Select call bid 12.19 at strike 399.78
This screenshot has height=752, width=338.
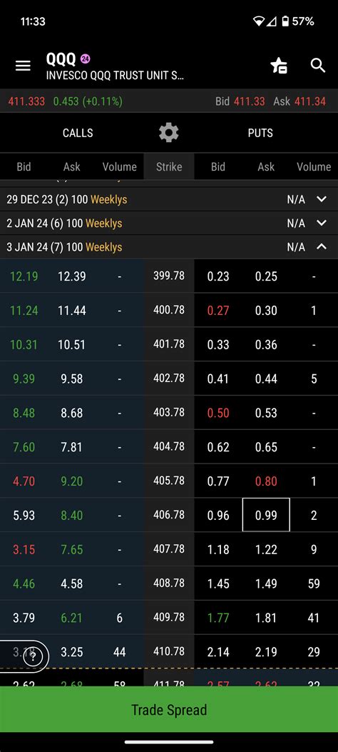point(24,276)
